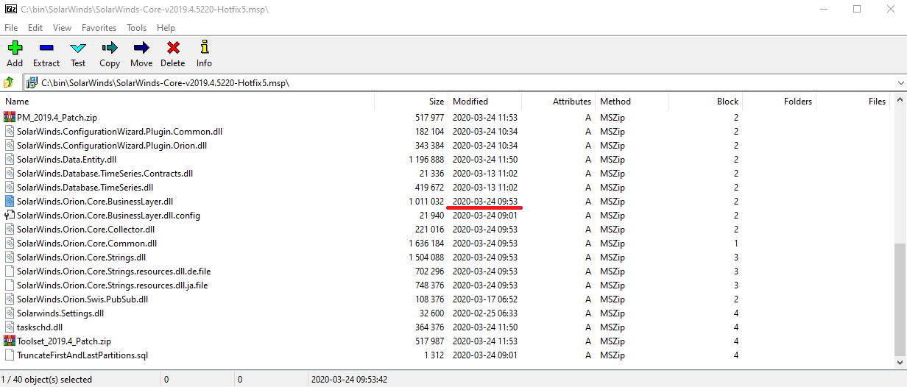907x387 pixels.
Task: Click the Test toolbar icon
Action: [x=78, y=48]
